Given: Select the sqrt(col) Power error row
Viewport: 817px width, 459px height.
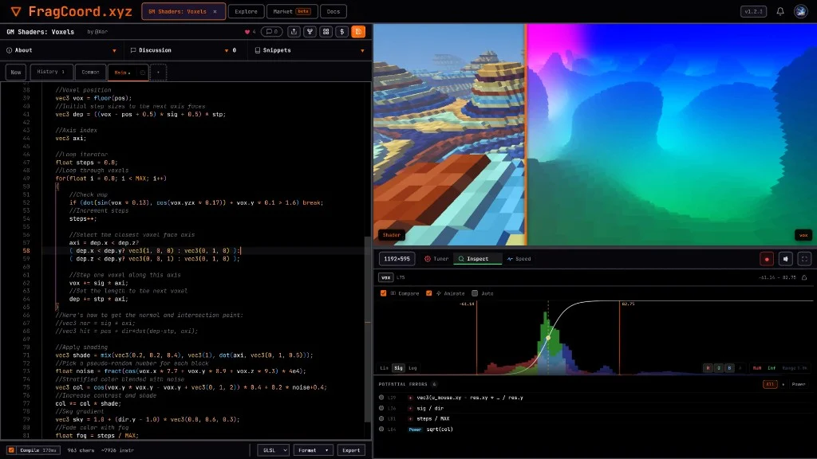Looking at the screenshot, I should tap(594, 430).
